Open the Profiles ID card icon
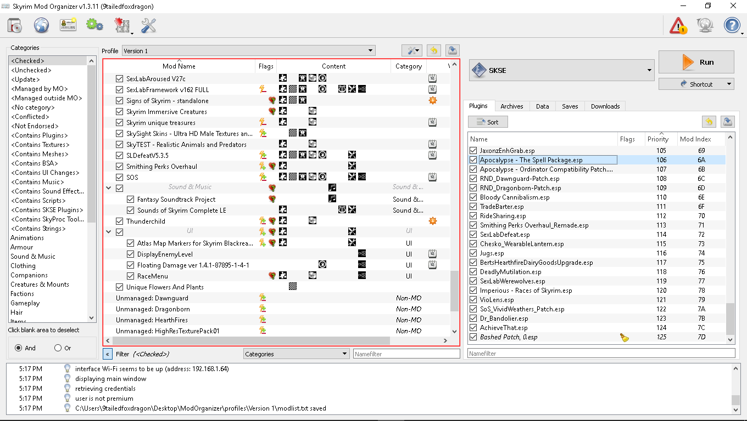Screen dimensions: 747x421 [68, 25]
